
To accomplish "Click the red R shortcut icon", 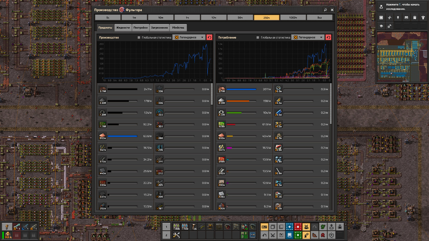I will [x=323, y=235].
